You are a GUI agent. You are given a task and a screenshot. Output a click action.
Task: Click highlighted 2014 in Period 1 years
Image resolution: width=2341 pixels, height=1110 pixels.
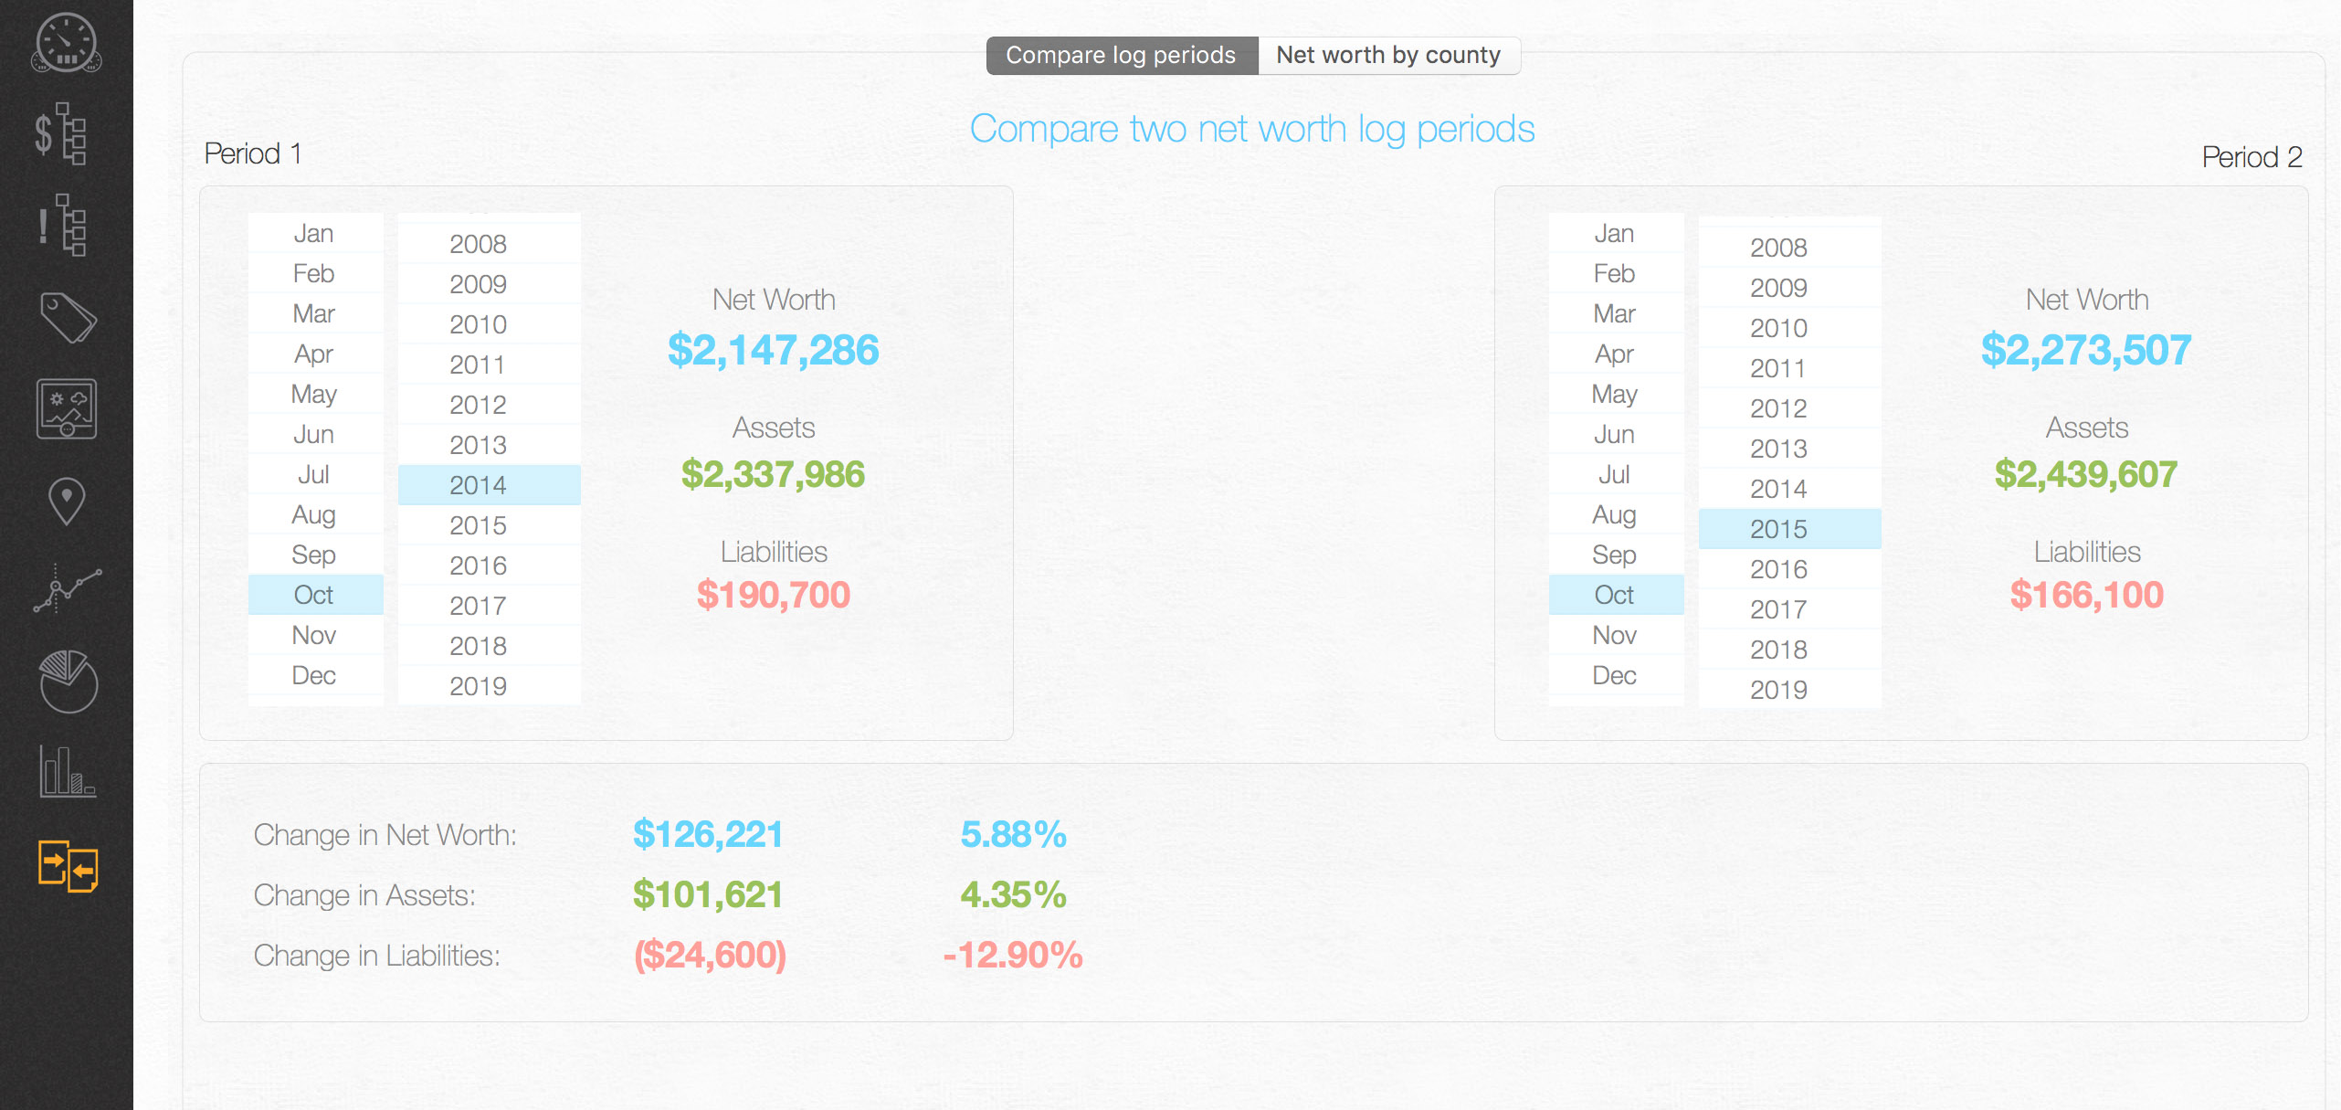click(489, 485)
